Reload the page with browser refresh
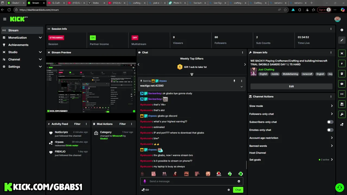 pos(9,10)
